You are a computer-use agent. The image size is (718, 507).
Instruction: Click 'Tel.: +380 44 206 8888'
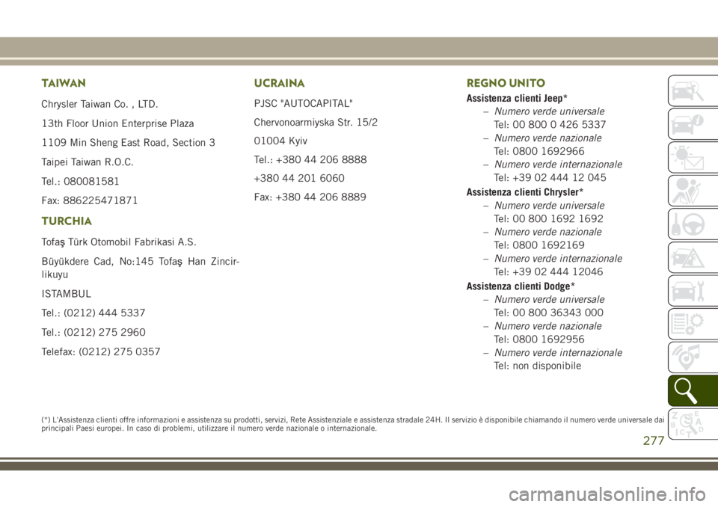tap(310, 160)
